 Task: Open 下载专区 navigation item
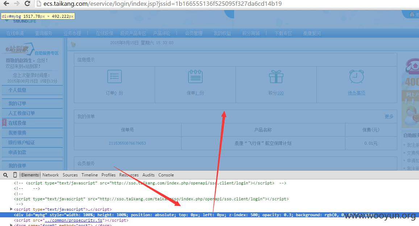click(283, 33)
